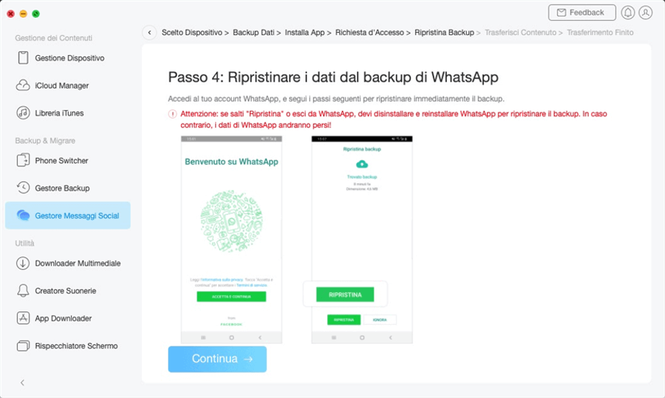
Task: Go back using breadcrumb back arrow
Action: point(149,32)
